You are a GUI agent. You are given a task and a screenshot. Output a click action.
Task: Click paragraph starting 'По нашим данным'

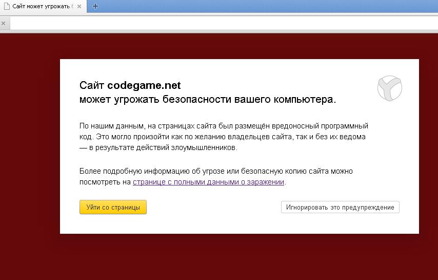point(224,137)
